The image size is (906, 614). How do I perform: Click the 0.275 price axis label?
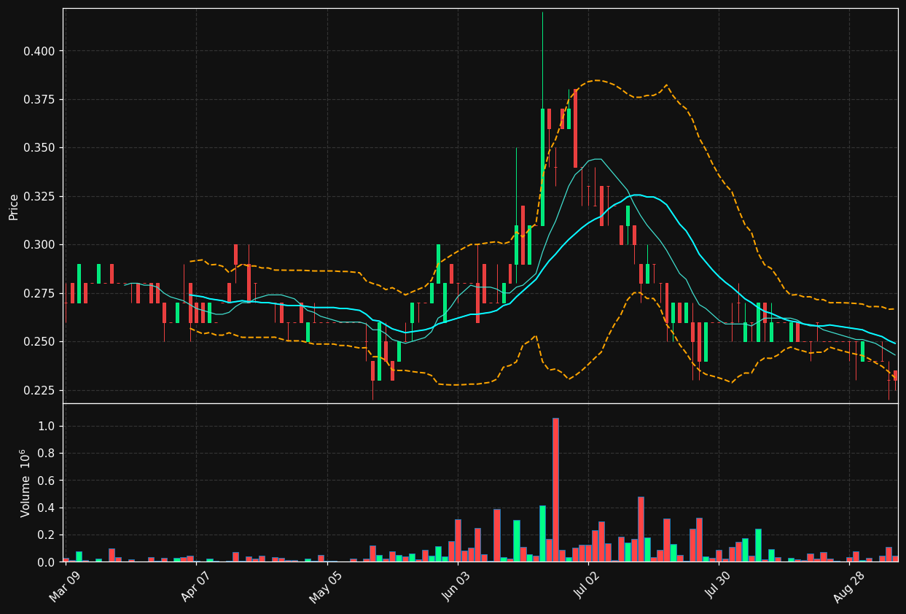click(x=41, y=293)
